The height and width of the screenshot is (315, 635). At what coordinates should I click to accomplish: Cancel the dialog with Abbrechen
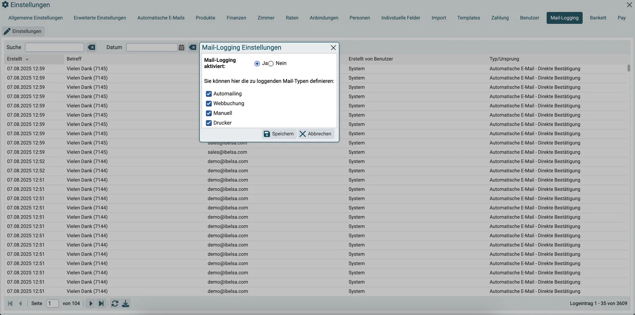pos(316,134)
